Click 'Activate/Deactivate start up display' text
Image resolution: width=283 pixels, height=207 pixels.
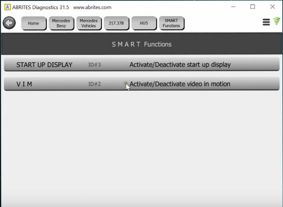[x=180, y=64]
